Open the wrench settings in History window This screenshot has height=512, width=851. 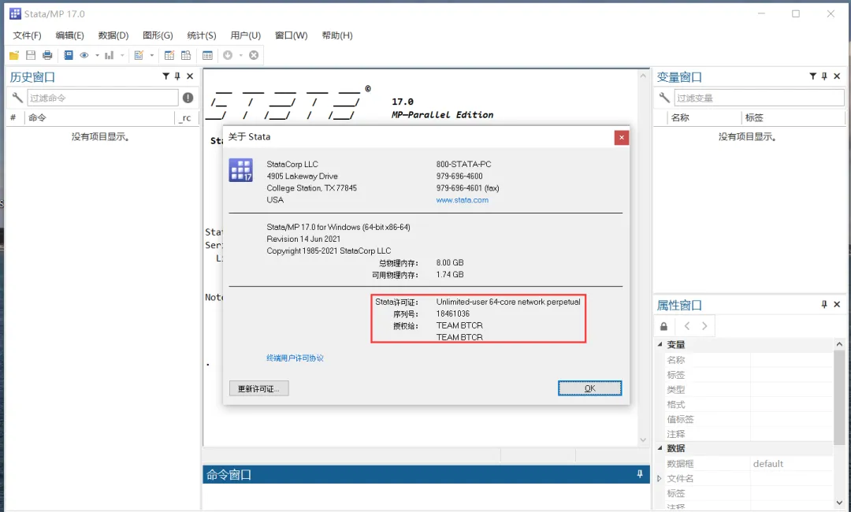pos(17,98)
